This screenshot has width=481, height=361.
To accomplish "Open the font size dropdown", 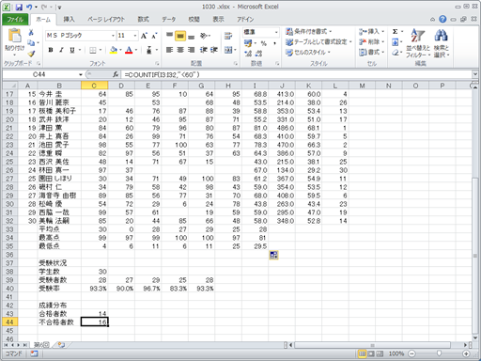I will tap(135, 36).
